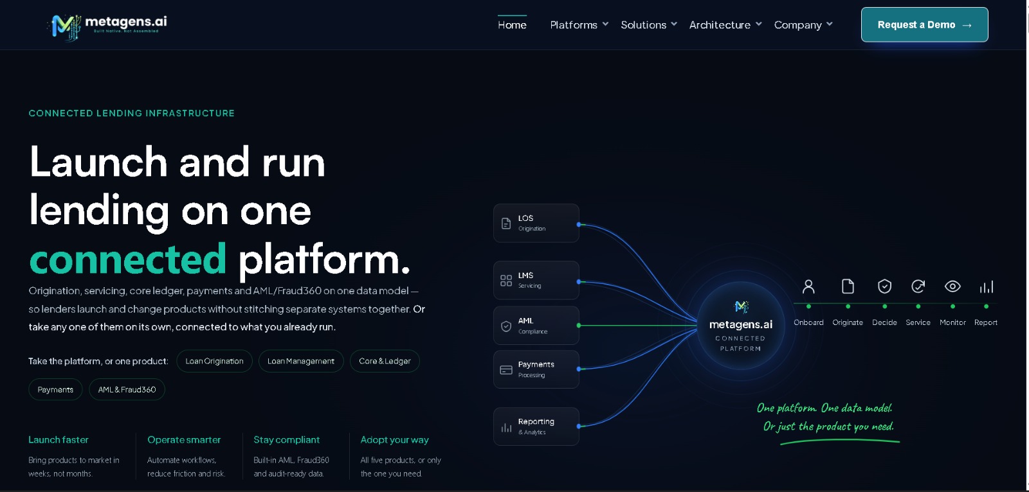Select the Loan Origination pill
The height and width of the screenshot is (492, 1029).
tap(214, 361)
